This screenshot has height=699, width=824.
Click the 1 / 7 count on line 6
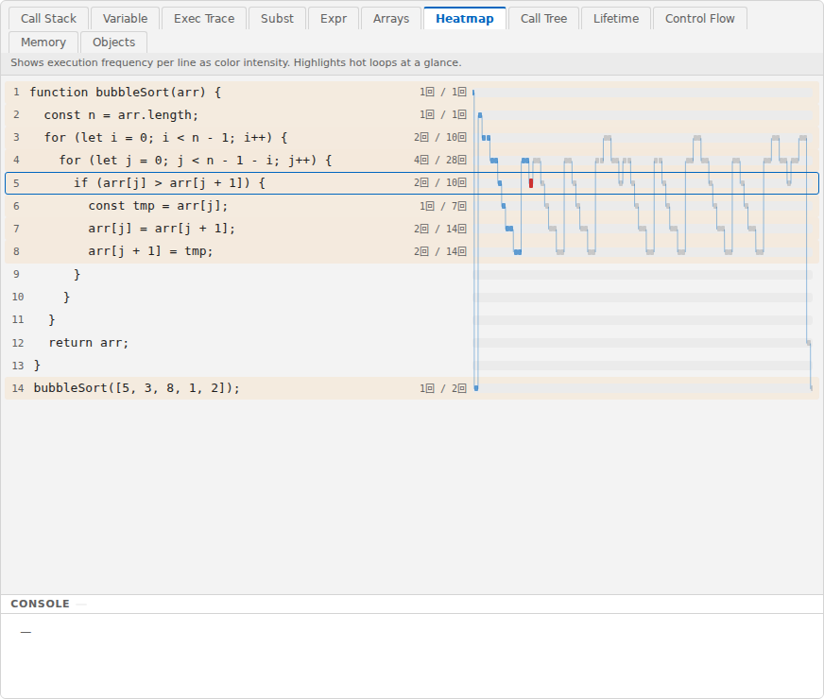(x=442, y=206)
